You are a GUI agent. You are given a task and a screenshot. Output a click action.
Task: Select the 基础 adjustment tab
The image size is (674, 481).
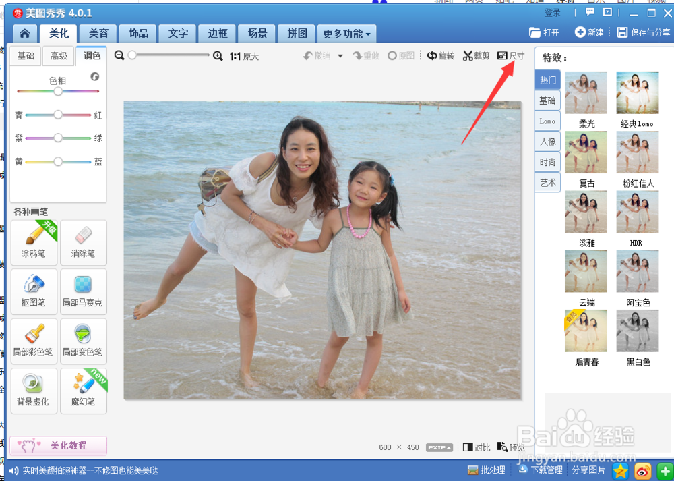tap(26, 56)
